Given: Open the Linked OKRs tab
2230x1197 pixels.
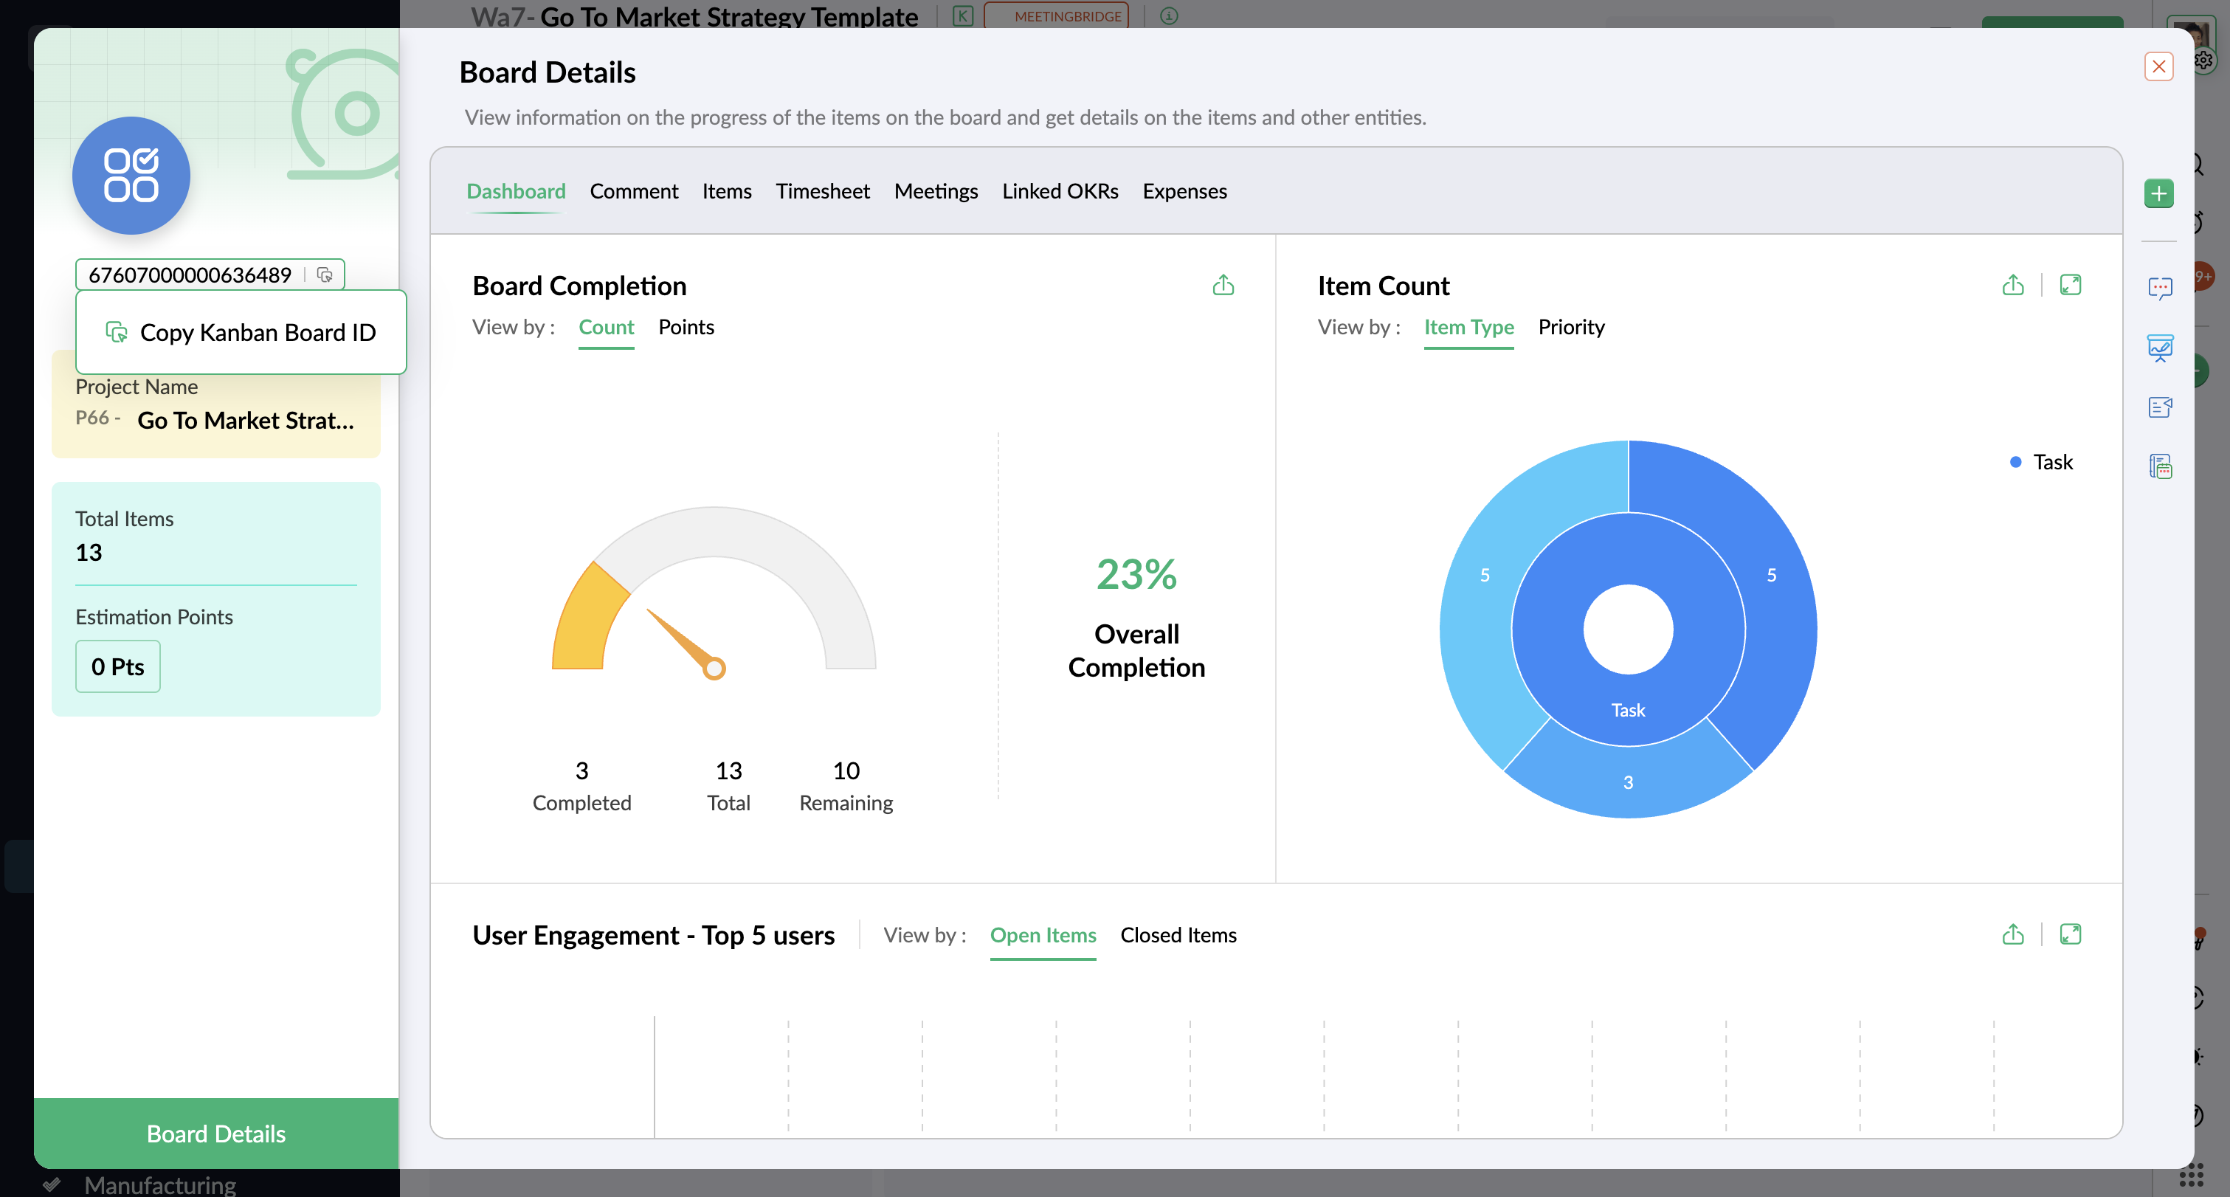Looking at the screenshot, I should [x=1060, y=191].
